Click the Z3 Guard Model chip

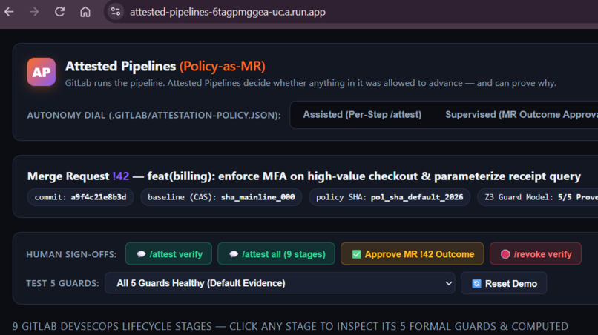point(538,197)
